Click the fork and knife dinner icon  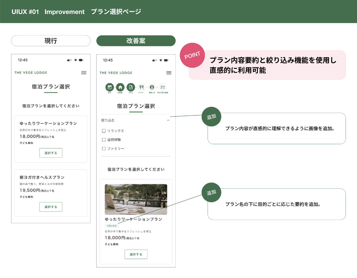click(x=141, y=87)
